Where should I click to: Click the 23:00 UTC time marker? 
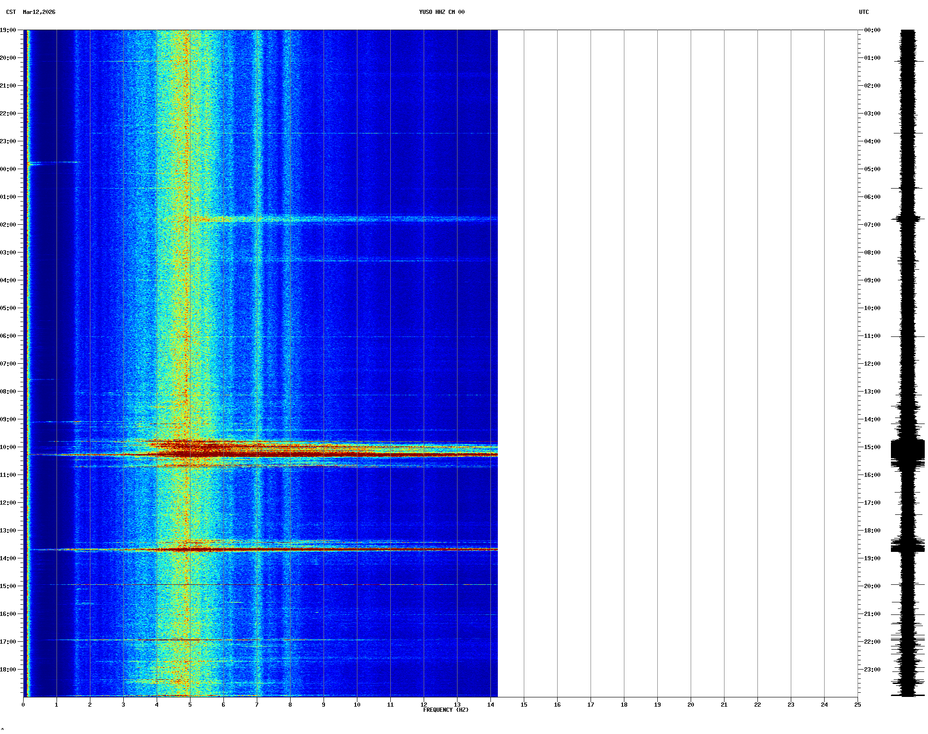tap(872, 670)
